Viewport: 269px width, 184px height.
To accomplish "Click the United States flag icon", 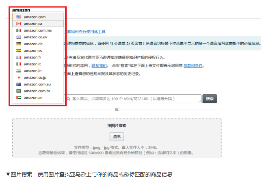I will click(x=19, y=17).
